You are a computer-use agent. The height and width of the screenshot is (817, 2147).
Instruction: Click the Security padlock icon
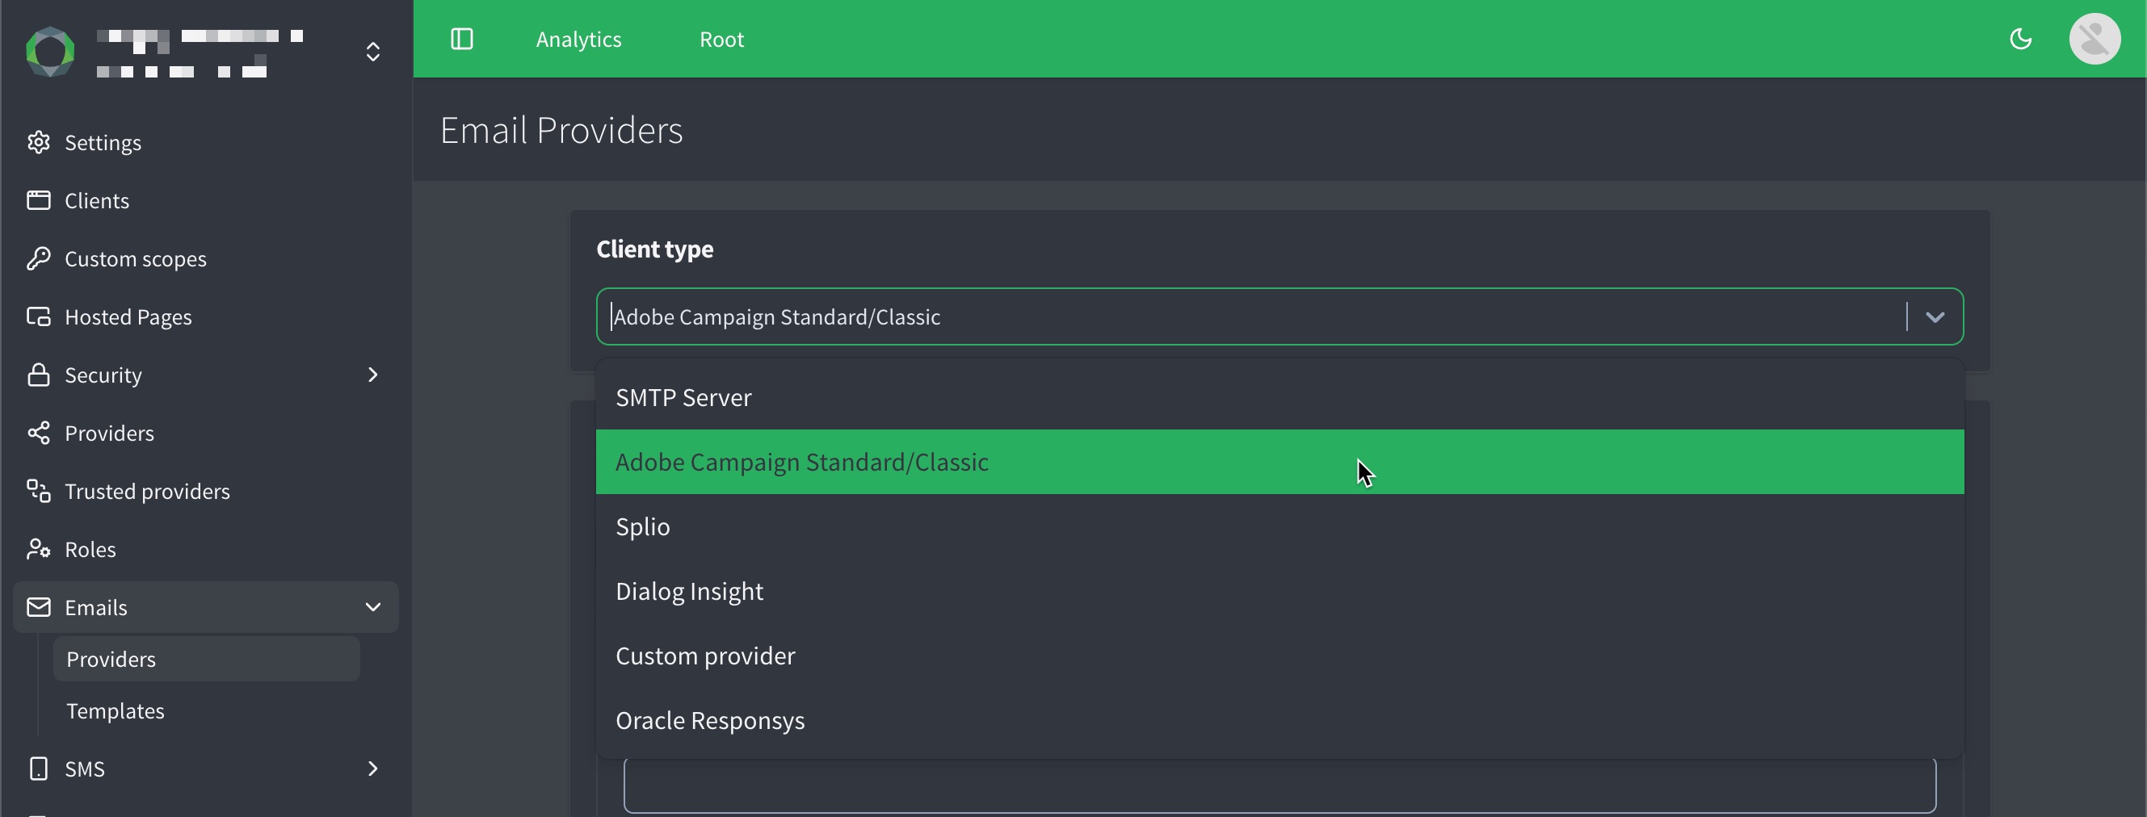point(38,375)
